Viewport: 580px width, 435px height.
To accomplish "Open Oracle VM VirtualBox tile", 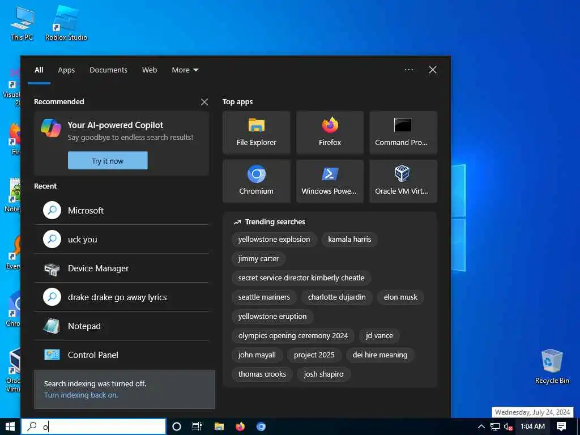I will point(403,181).
